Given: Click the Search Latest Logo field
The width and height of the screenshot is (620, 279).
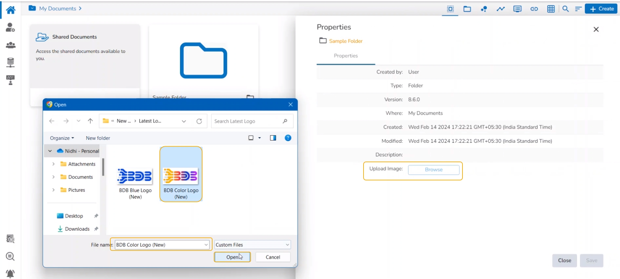Looking at the screenshot, I should click(247, 121).
